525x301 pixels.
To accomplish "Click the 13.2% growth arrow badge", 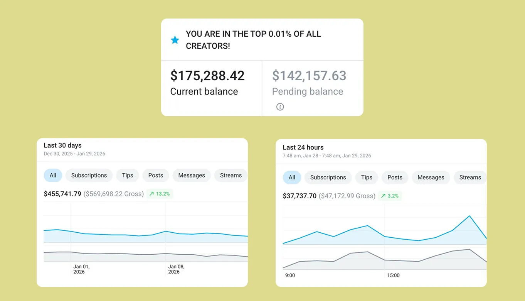I will click(160, 194).
